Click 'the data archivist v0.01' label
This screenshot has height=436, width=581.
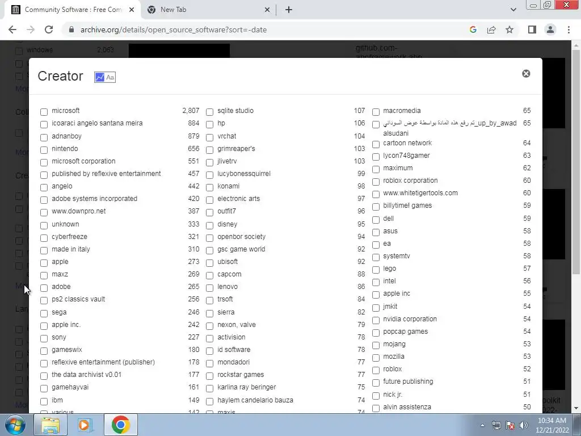pyautogui.click(x=86, y=375)
